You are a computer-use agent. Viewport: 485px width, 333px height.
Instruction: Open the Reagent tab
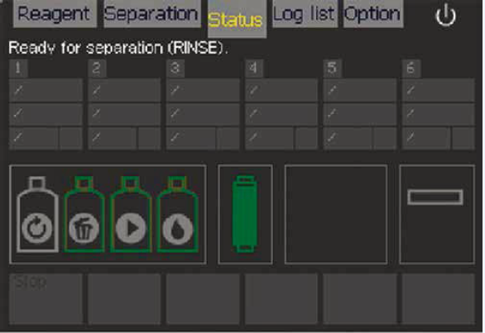pyautogui.click(x=55, y=13)
